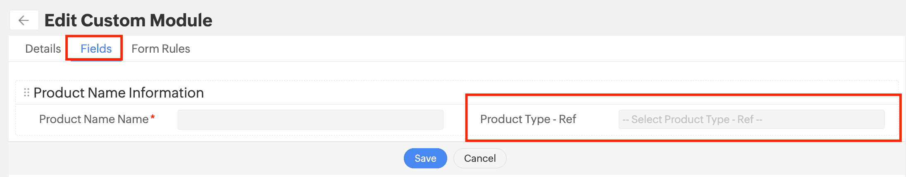Open the Details tab
This screenshot has width=906, height=177.
[x=43, y=49]
